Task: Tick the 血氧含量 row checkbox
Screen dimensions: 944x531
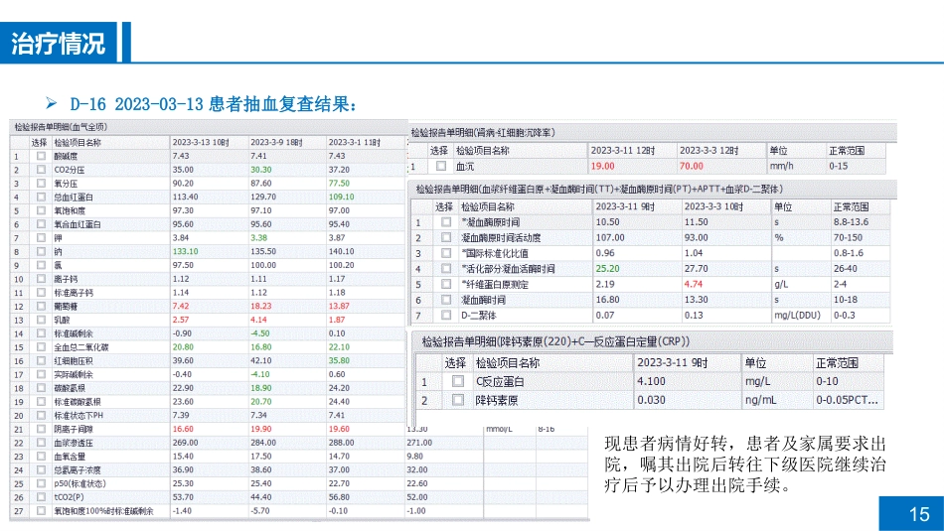Action: coord(41,457)
